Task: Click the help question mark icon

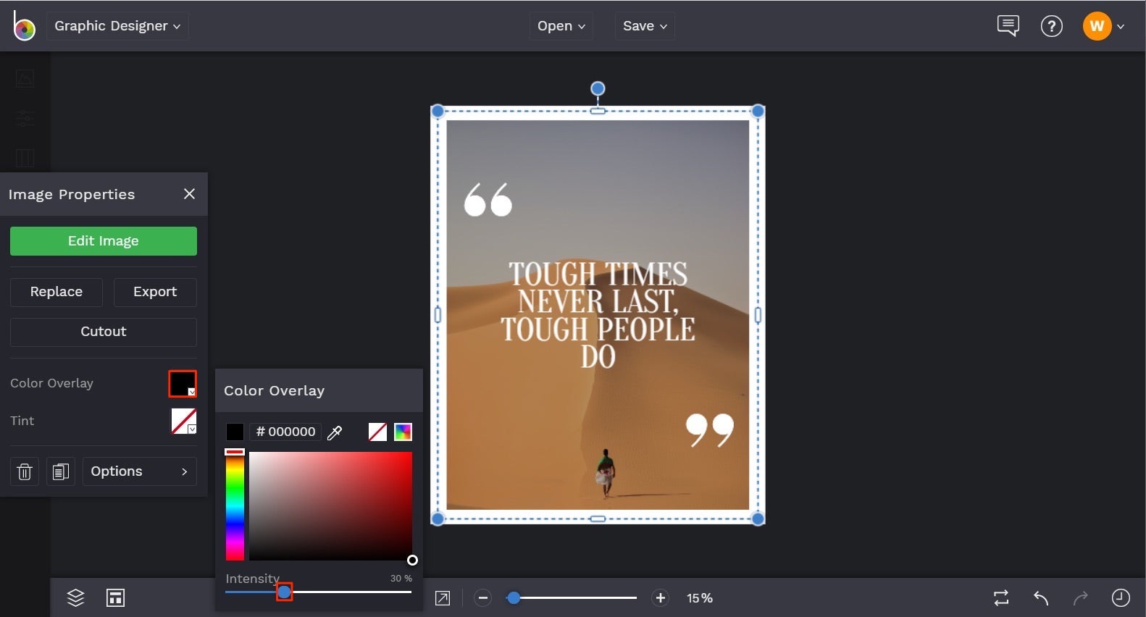Action: tap(1051, 26)
